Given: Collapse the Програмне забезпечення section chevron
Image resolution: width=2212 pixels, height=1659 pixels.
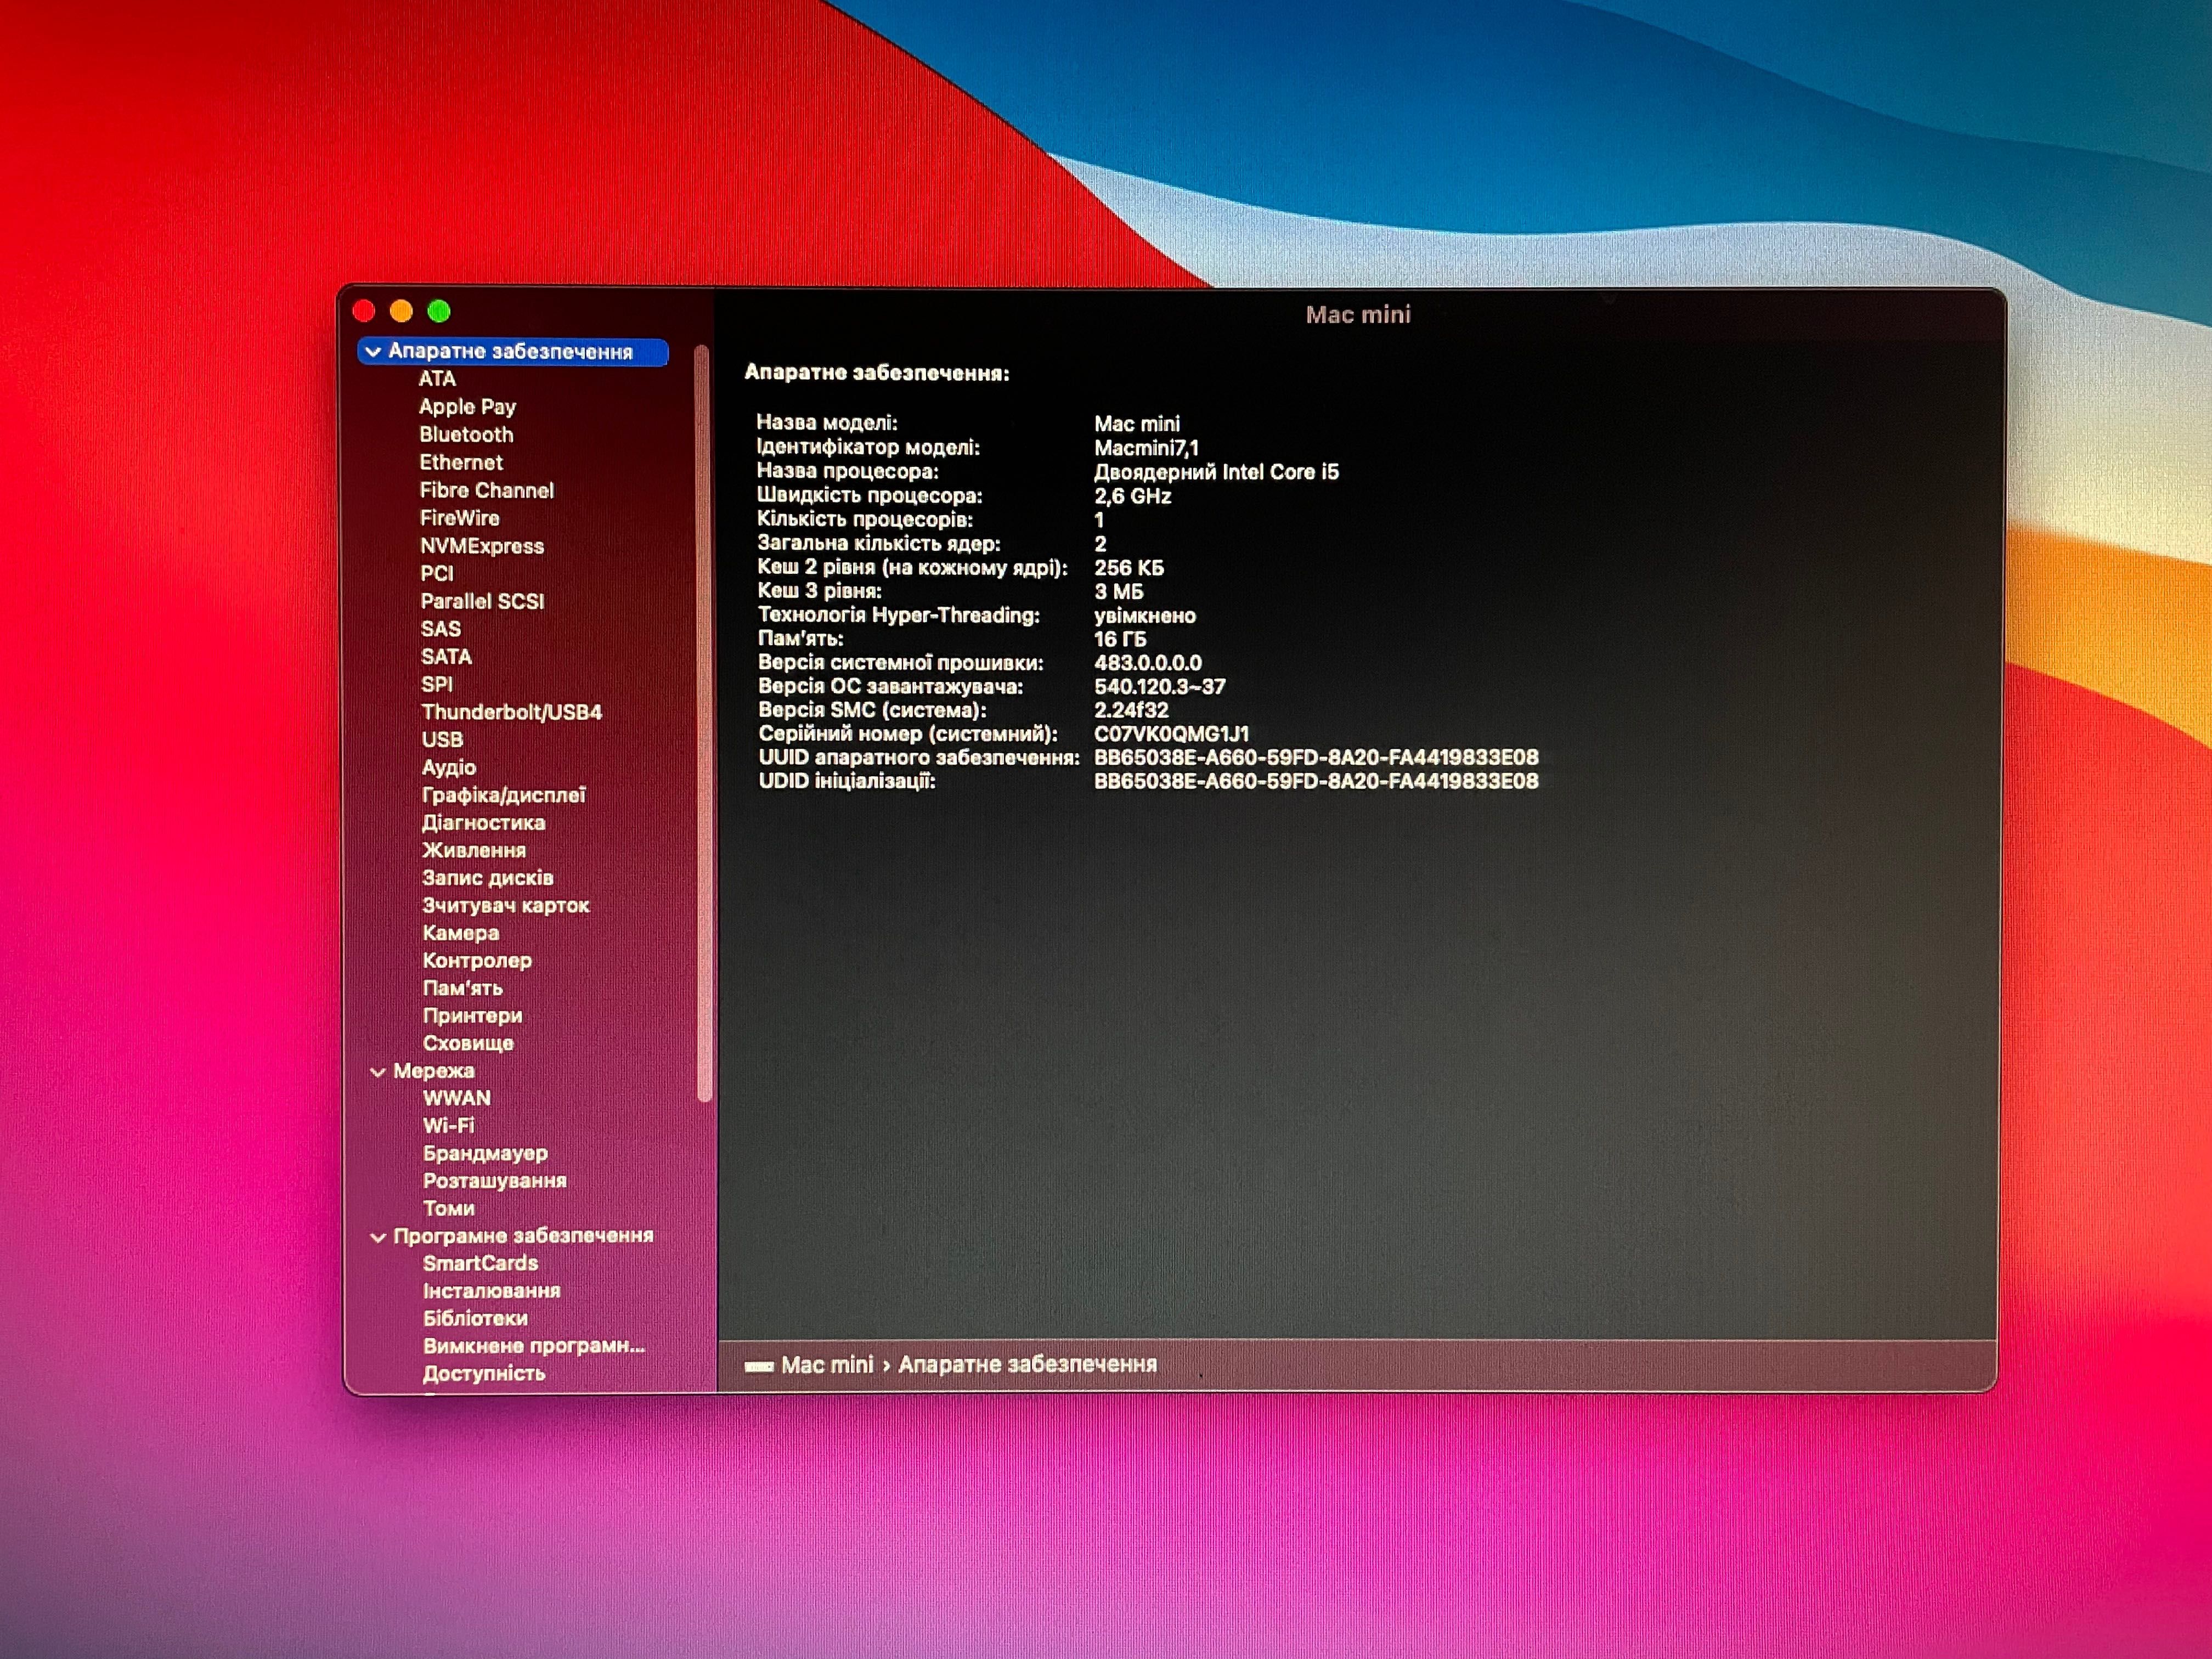Looking at the screenshot, I should [x=378, y=1237].
